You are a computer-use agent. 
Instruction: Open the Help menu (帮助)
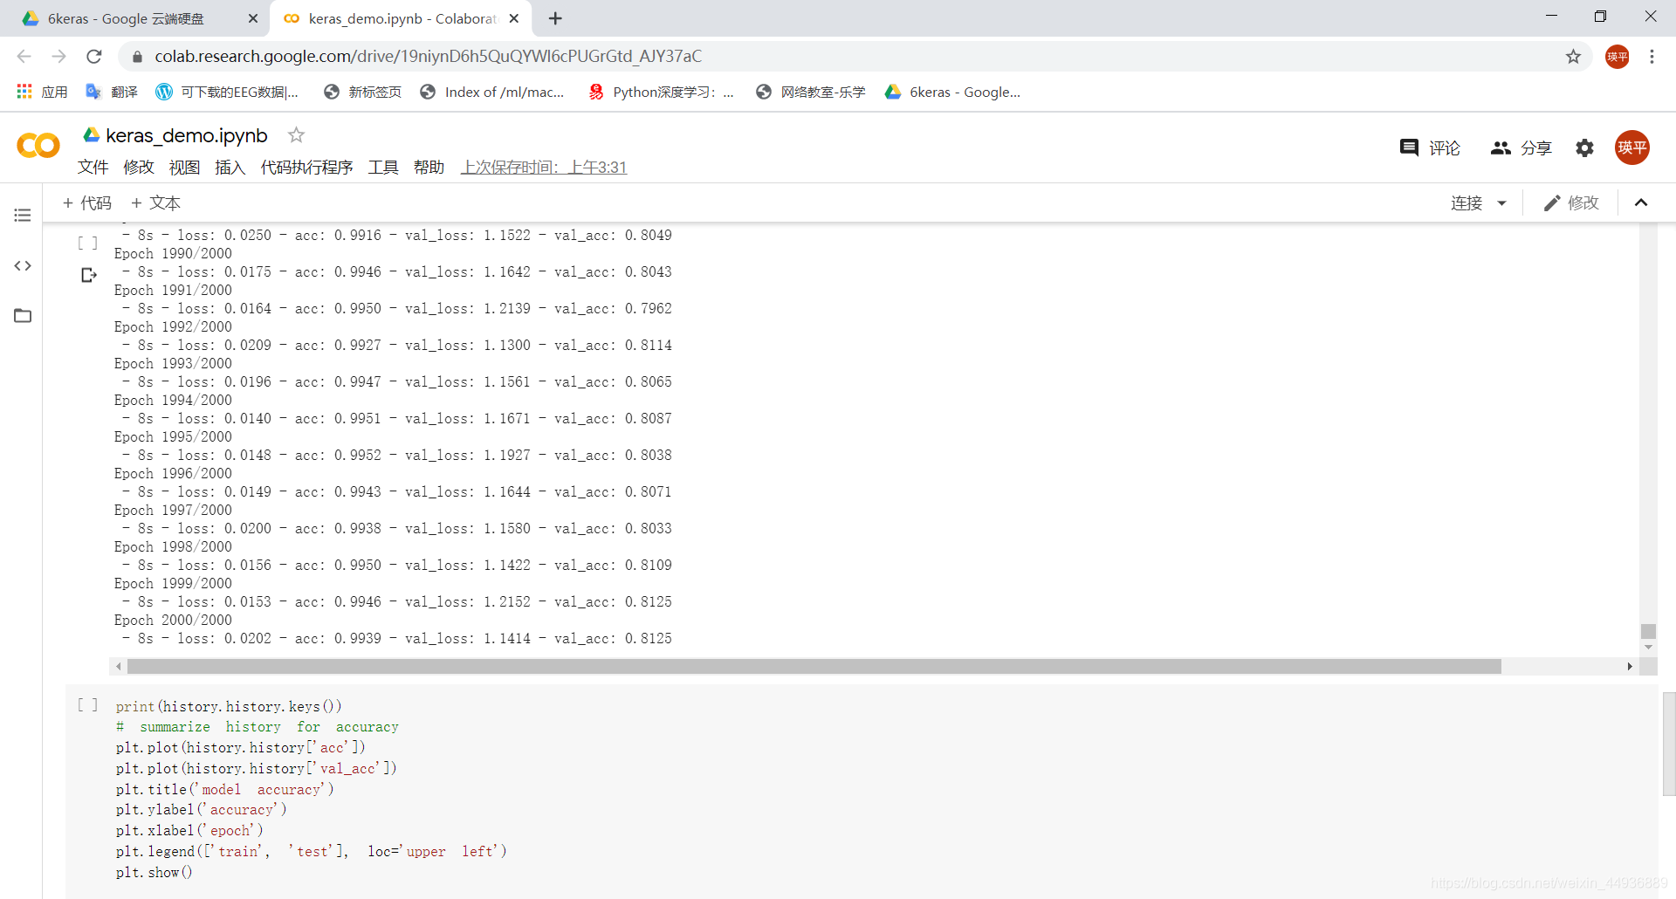[429, 167]
